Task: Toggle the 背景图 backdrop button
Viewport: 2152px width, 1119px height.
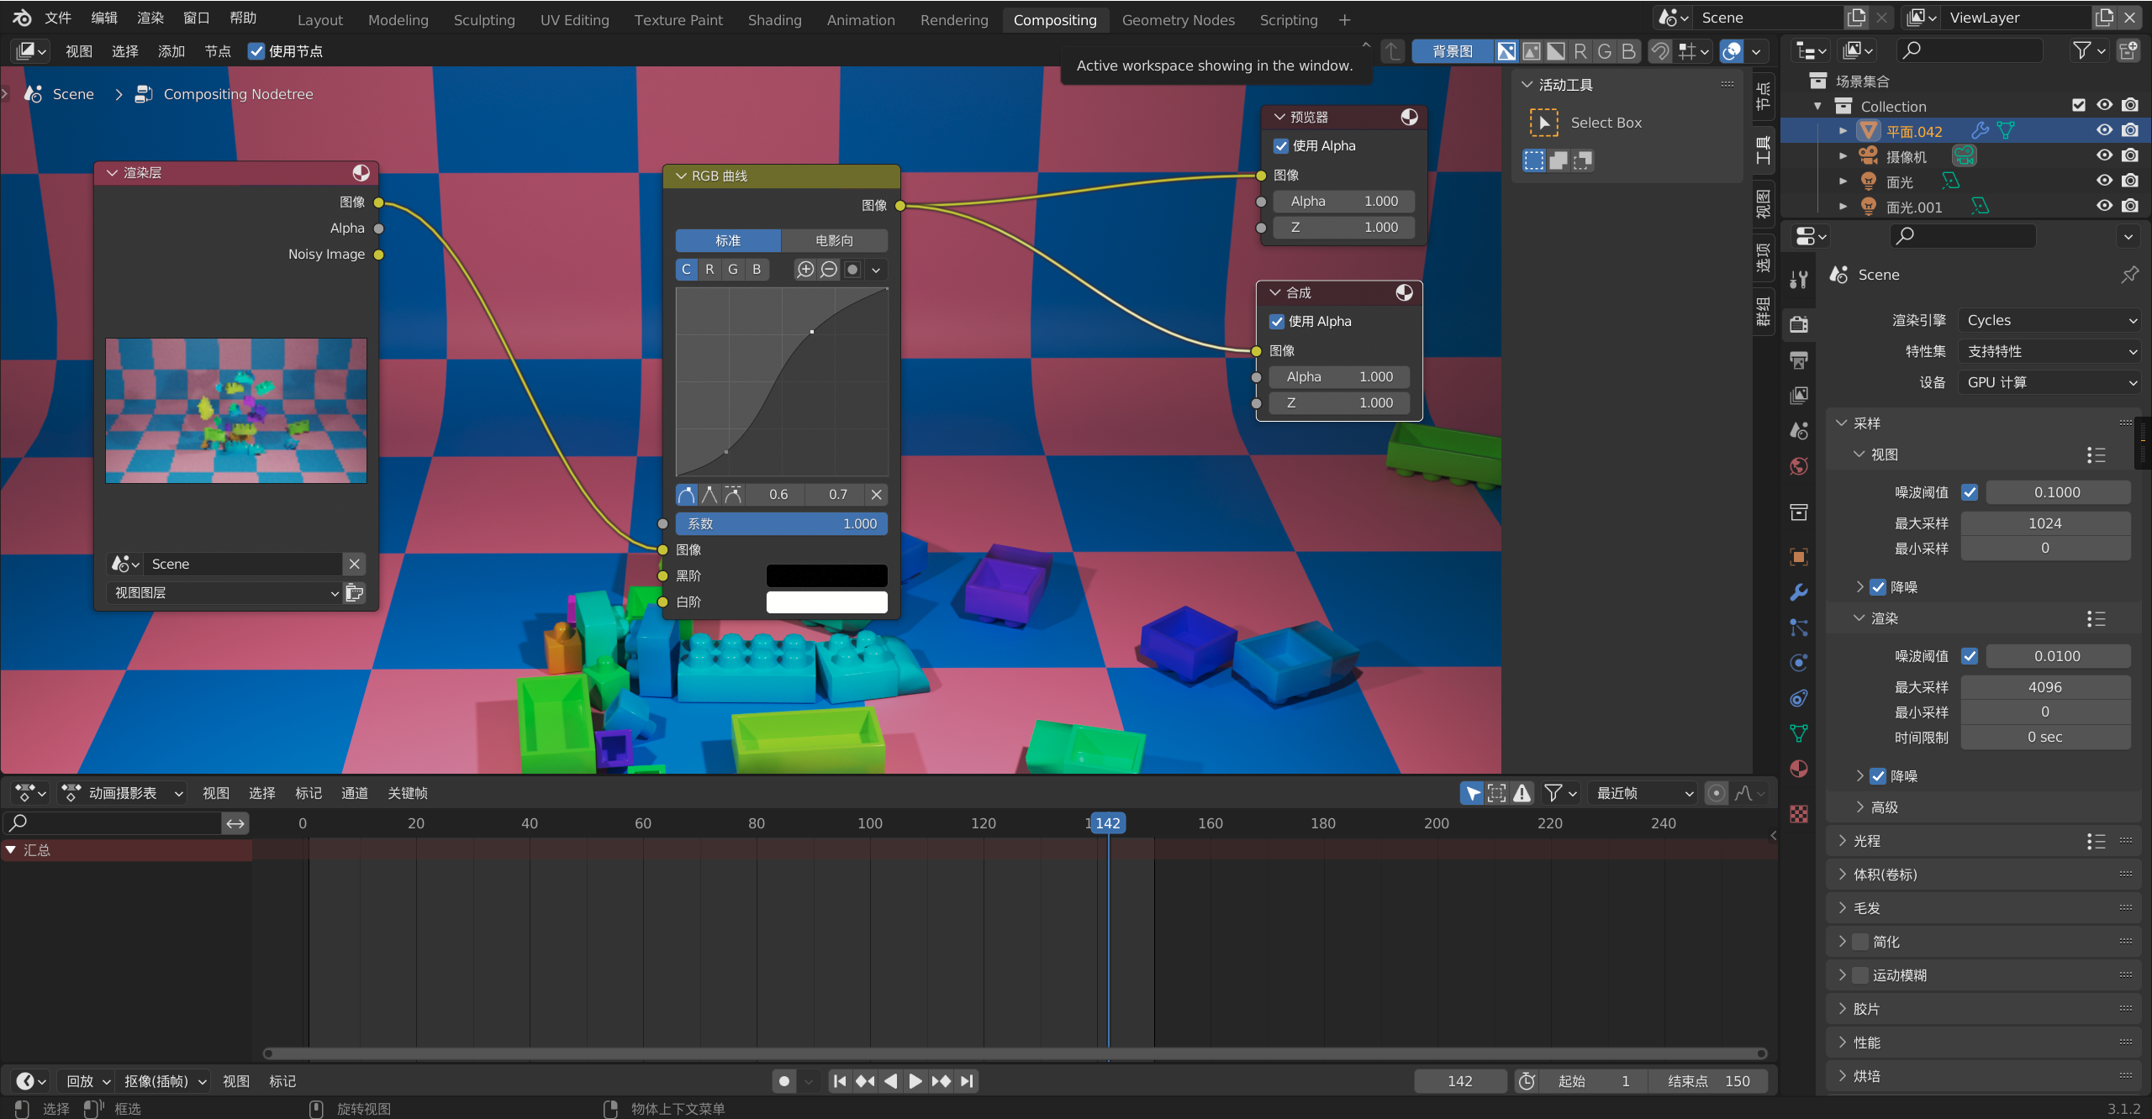Action: click(1453, 51)
